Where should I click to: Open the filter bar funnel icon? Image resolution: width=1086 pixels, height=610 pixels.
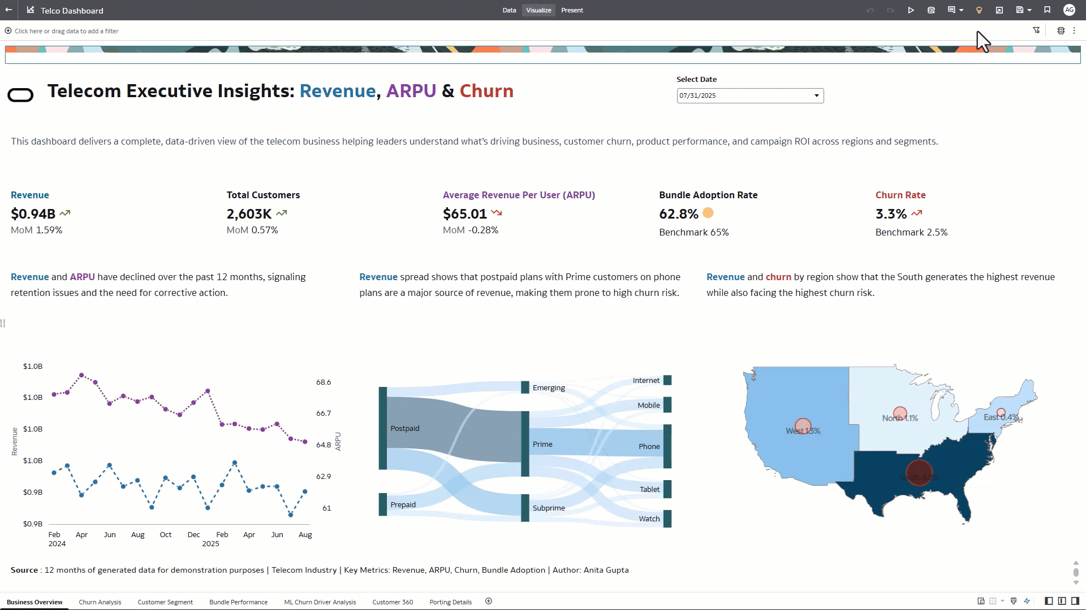(1037, 30)
